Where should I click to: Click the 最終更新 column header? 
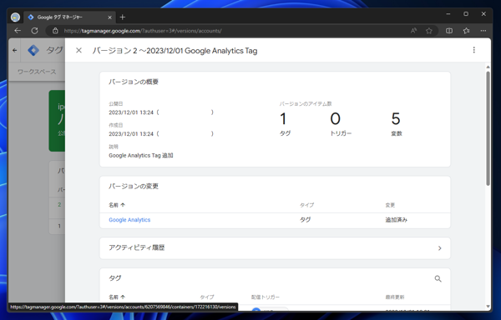[395, 297]
